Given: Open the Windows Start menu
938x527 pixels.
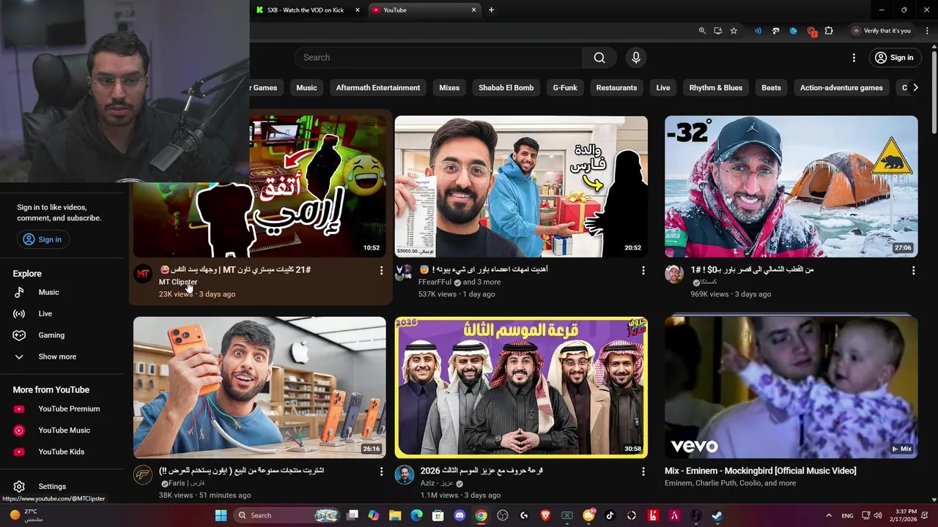Looking at the screenshot, I should (221, 515).
